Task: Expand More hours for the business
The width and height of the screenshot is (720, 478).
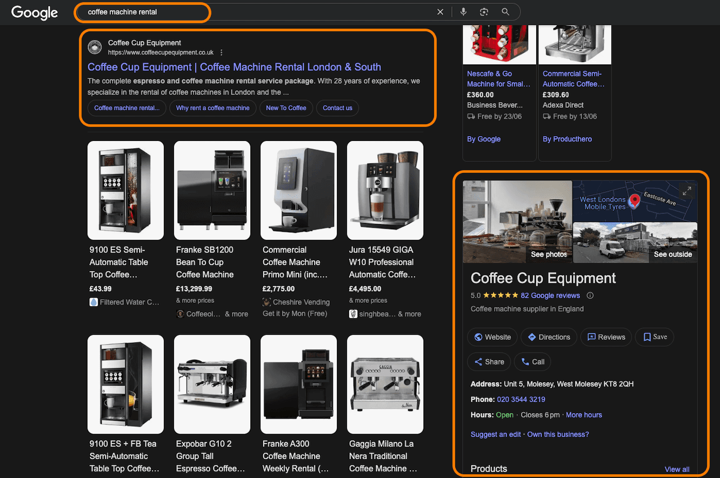Action: coord(584,415)
